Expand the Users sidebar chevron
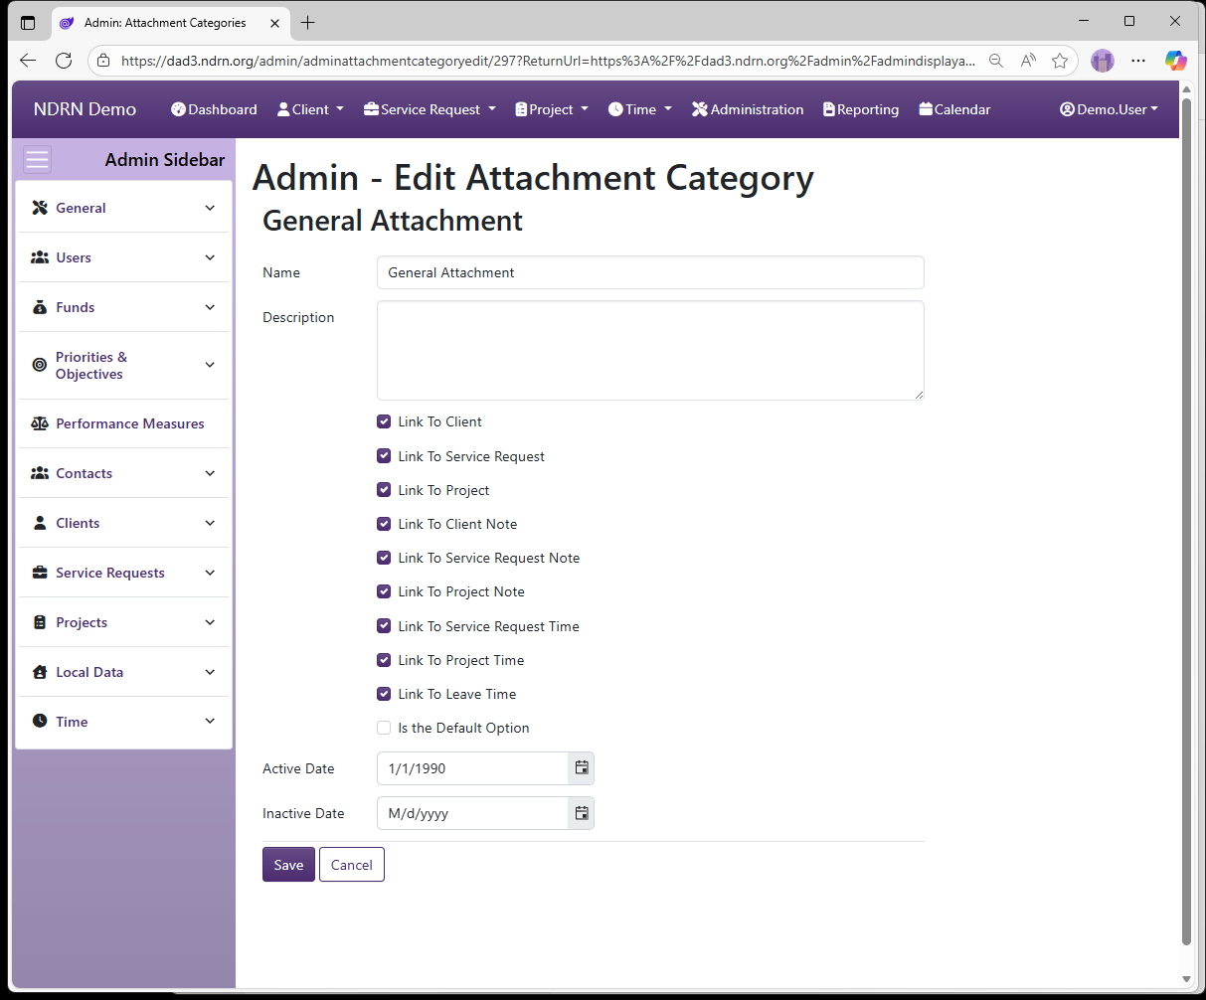 [210, 257]
